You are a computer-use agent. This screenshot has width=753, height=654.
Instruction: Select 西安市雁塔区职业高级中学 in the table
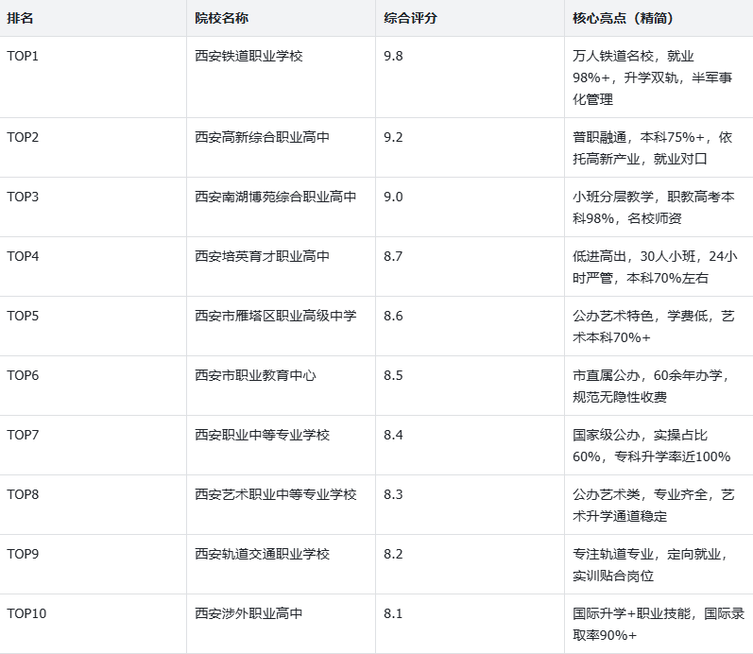275,317
